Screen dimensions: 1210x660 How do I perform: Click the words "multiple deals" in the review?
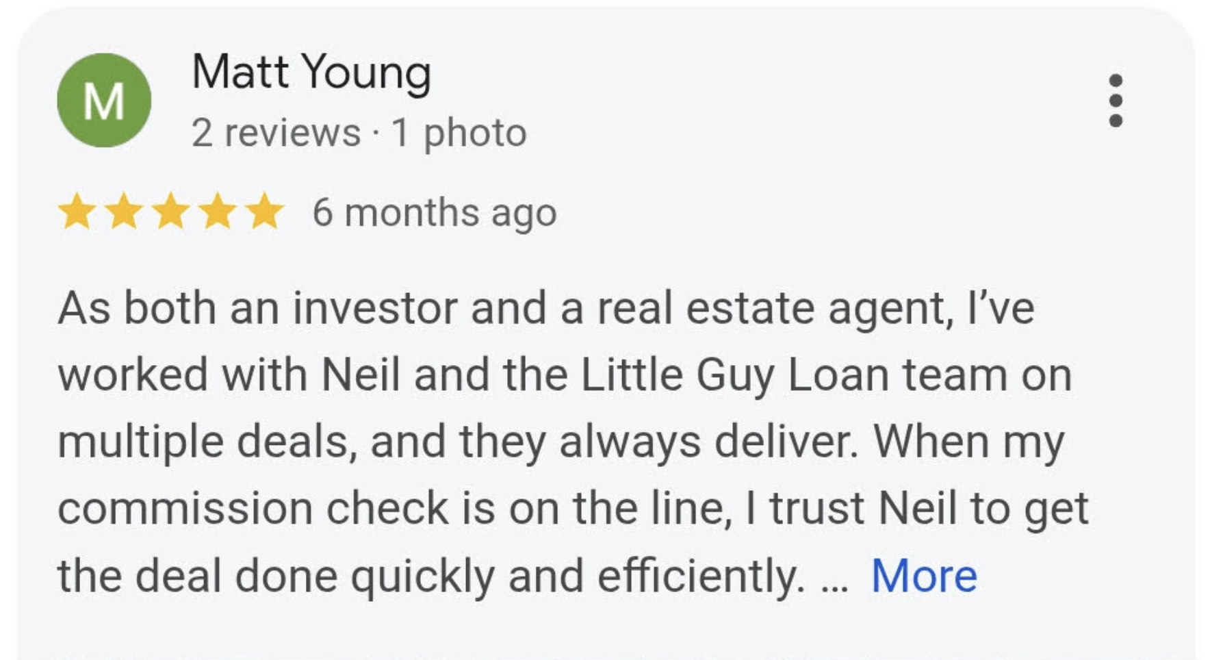(207, 442)
